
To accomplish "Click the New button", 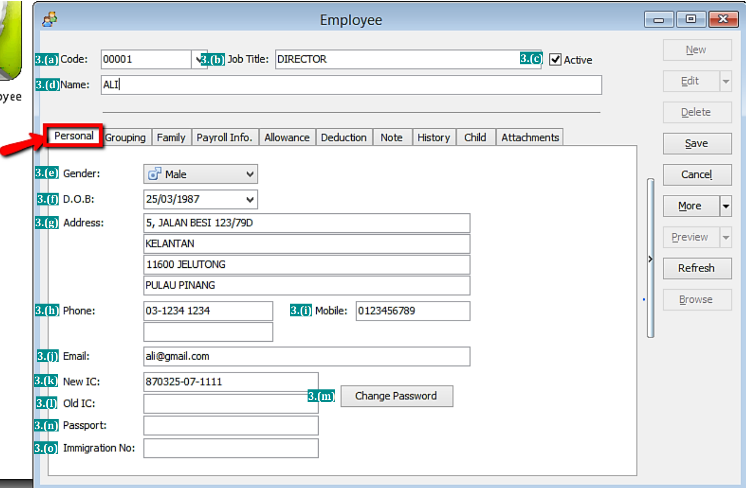I will (x=697, y=50).
